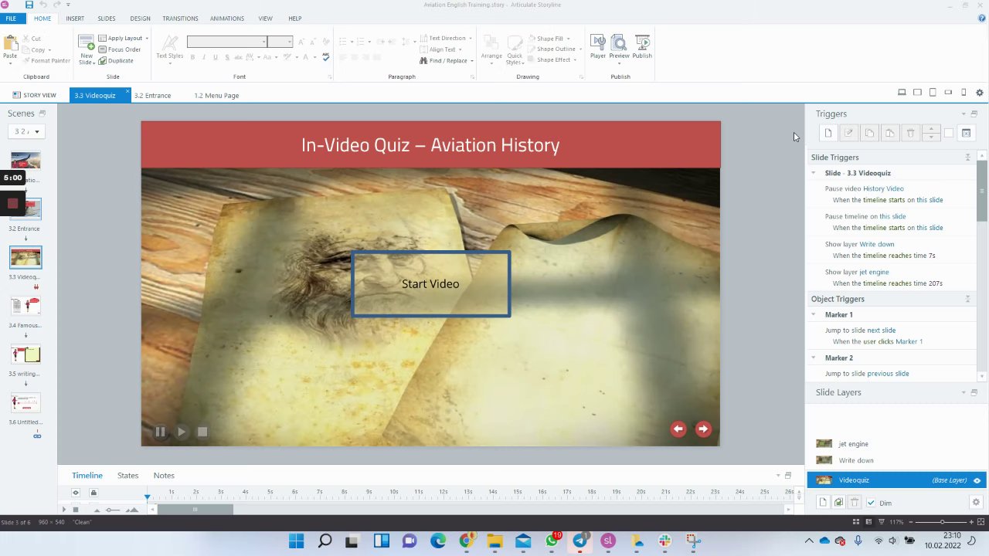
Task: Duplicate the selected slide layer
Action: [838, 503]
